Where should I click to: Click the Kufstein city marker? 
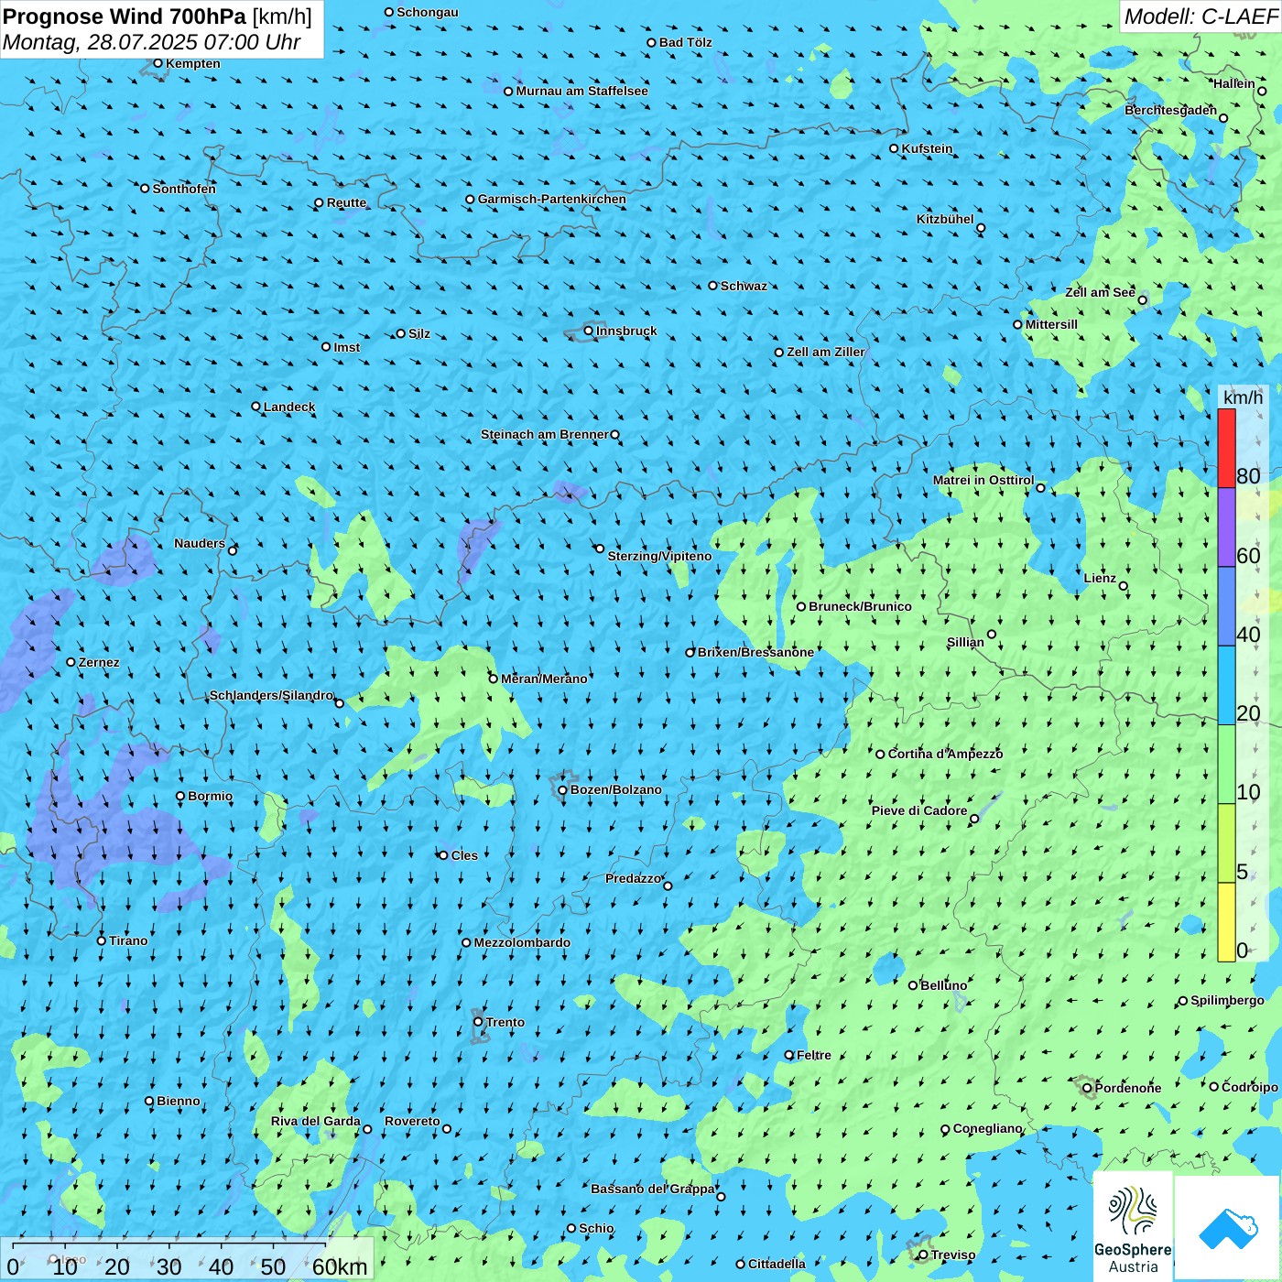tap(894, 148)
